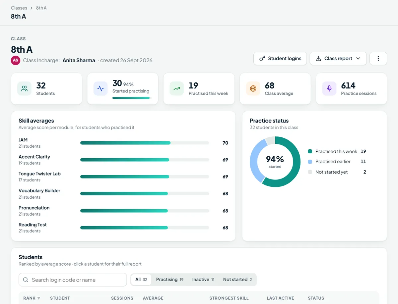
Task: Click the key icon in Student logins
Action: tap(262, 59)
